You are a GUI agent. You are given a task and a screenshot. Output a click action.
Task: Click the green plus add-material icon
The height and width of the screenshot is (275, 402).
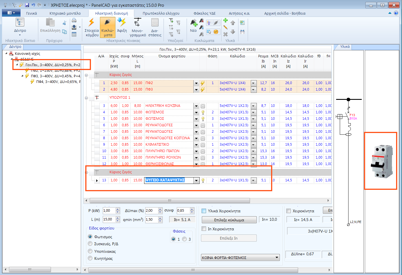point(225,21)
